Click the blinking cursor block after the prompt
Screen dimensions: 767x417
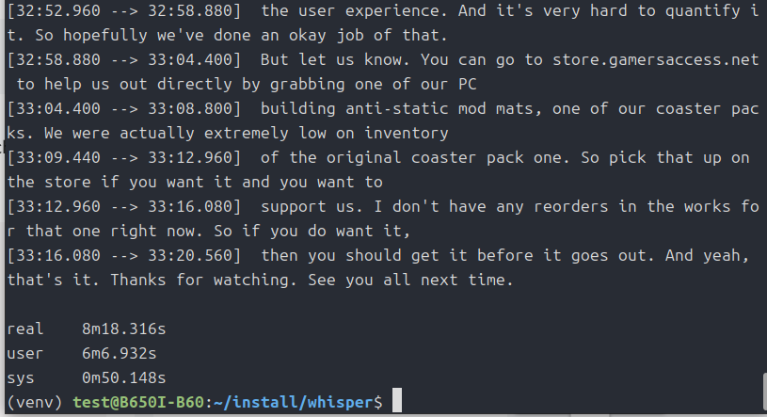click(x=397, y=402)
